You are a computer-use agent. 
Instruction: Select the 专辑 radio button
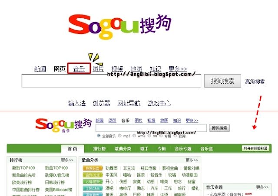point(161,136)
